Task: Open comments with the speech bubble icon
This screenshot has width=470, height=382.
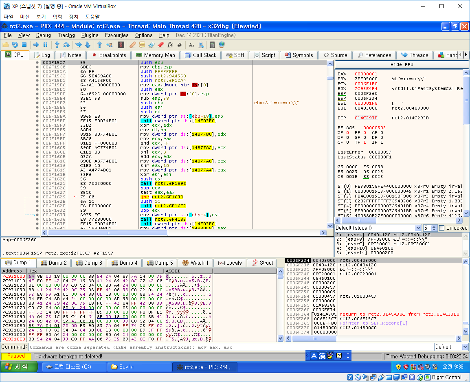Action: (142, 45)
